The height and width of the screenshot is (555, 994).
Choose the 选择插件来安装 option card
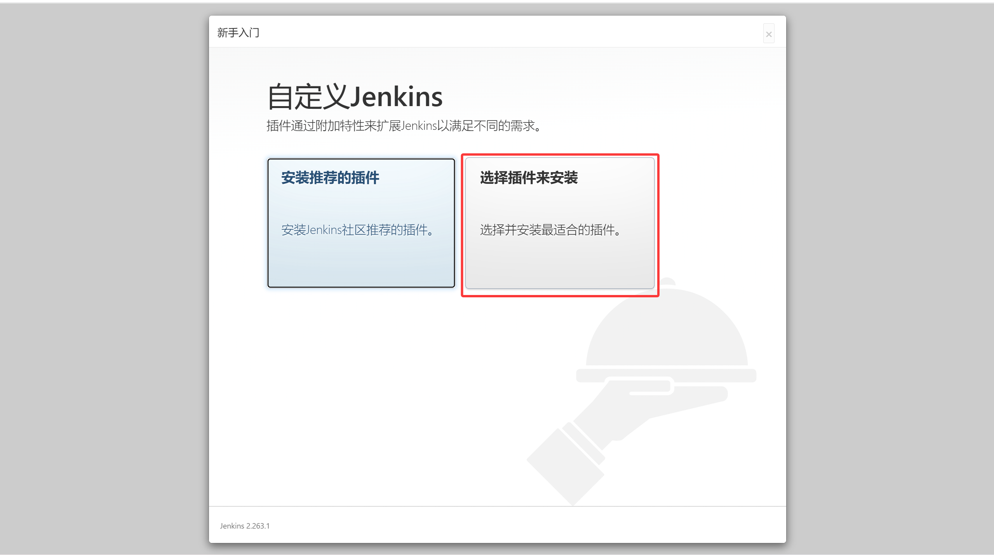tap(560, 223)
